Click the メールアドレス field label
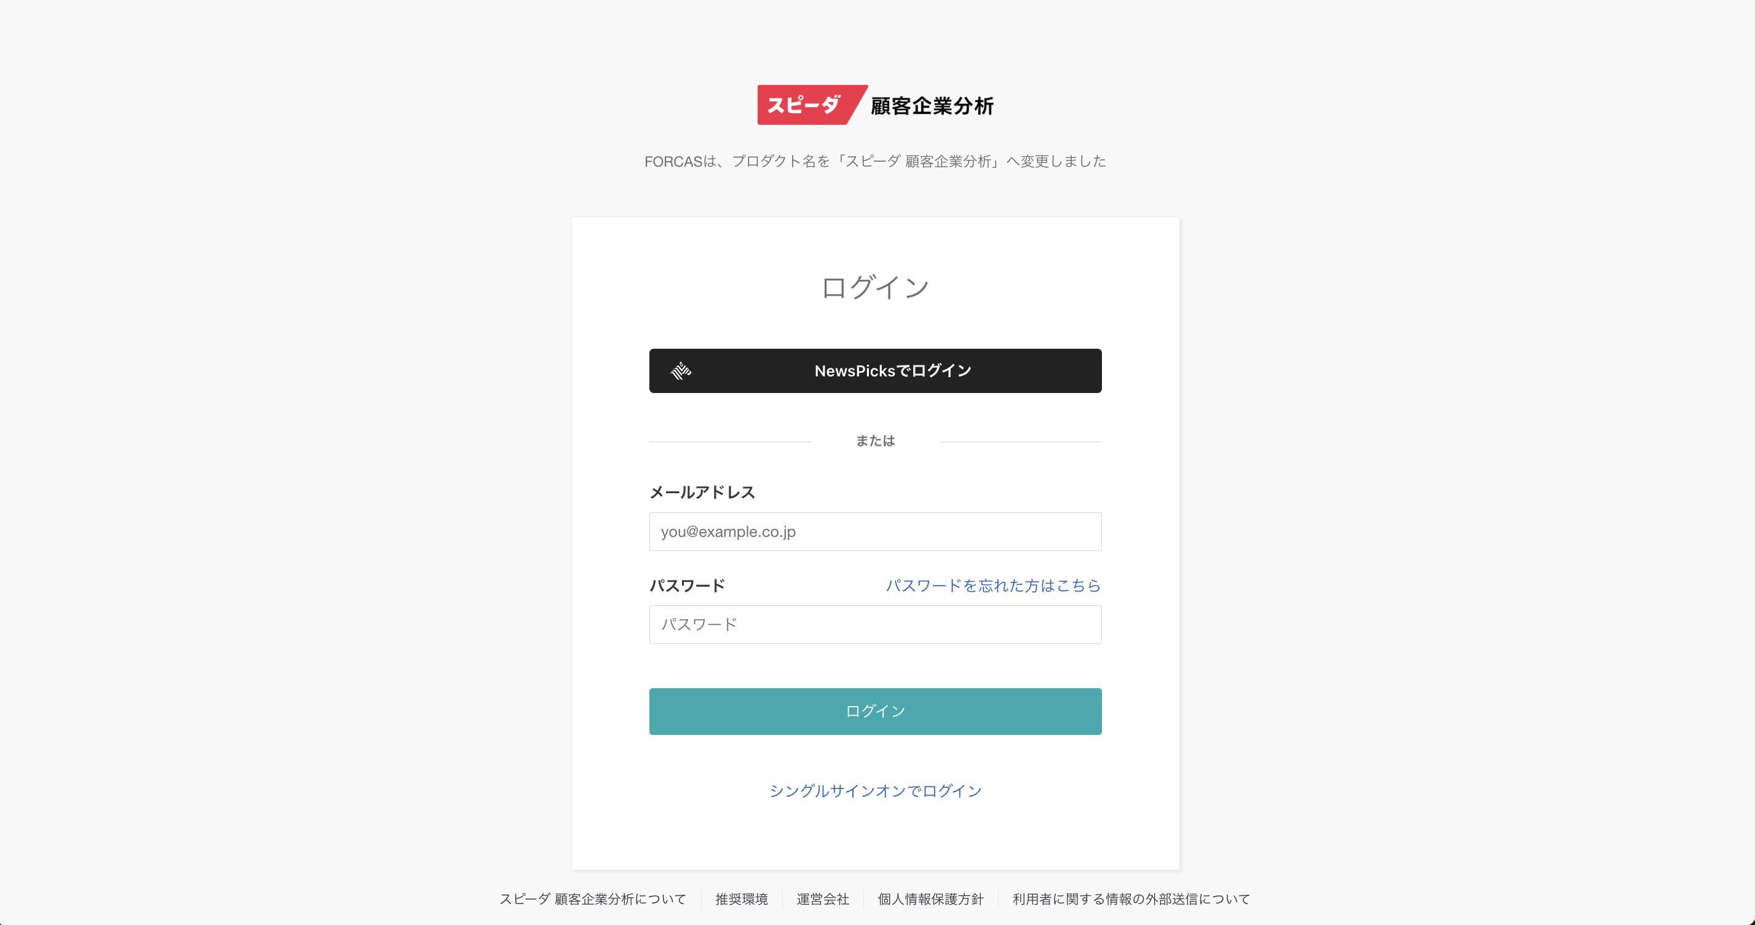The width and height of the screenshot is (1755, 925). [702, 492]
